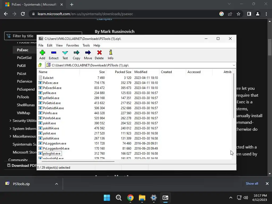Open the File menu in 7-Zip
Viewport: 272px width, 204px height.
41,45
